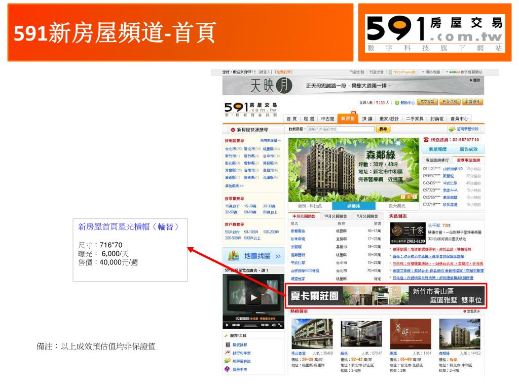Select the 政大曙光 carousel tab
The image size is (519, 389).
[x=397, y=206]
